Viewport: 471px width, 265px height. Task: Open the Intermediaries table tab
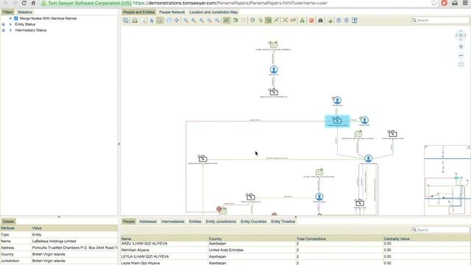(173, 222)
